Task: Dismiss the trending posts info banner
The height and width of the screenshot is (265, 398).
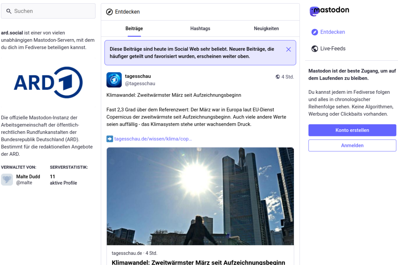Action: click(x=288, y=49)
